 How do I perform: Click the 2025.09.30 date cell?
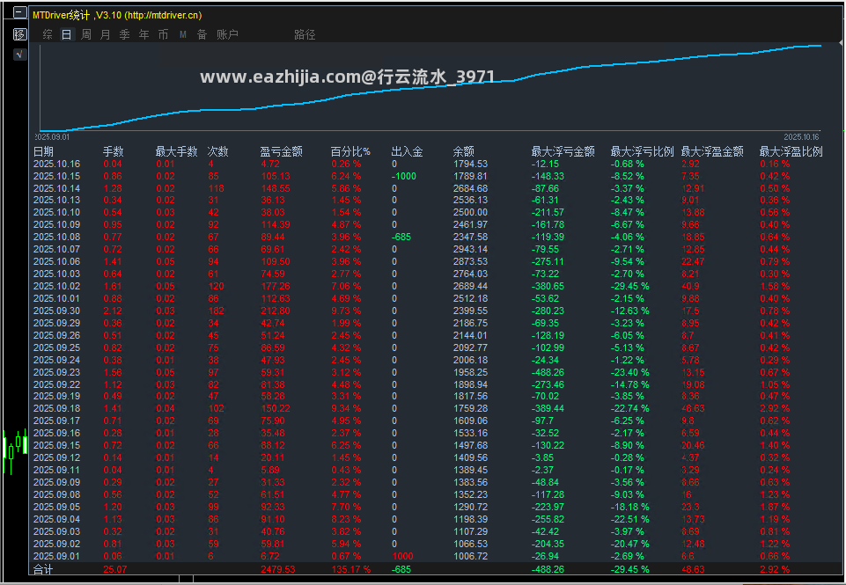[56, 311]
